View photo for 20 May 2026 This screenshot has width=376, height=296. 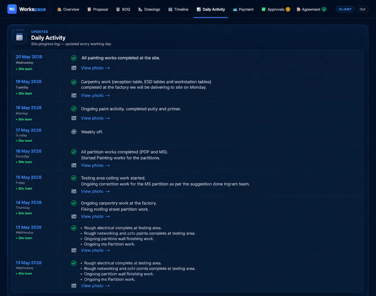95,68
